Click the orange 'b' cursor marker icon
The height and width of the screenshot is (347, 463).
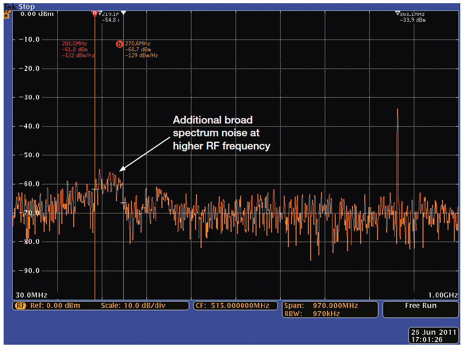click(x=120, y=44)
